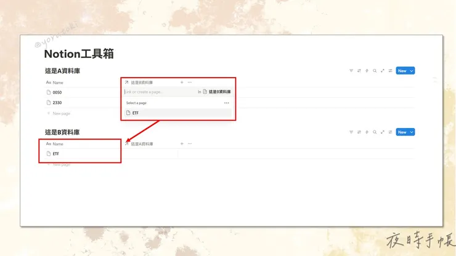Open ETF page in database B
This screenshot has height=256, width=456.
tap(56, 154)
